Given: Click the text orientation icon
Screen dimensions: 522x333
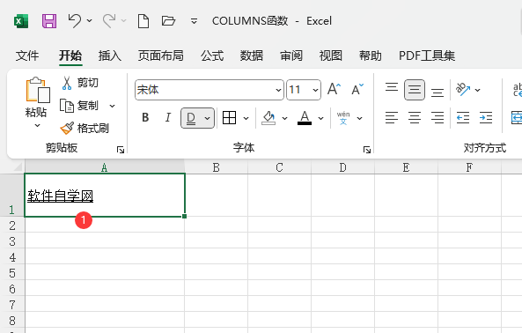Looking at the screenshot, I should [463, 89].
